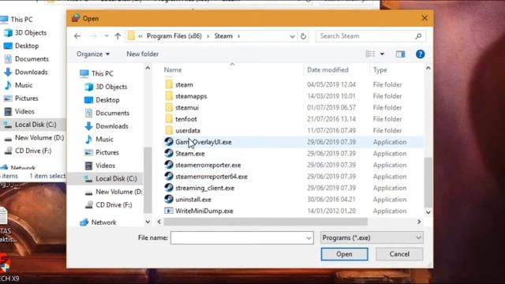Select This PC in dialog navigation pane
The image size is (505, 284).
tap(102, 73)
